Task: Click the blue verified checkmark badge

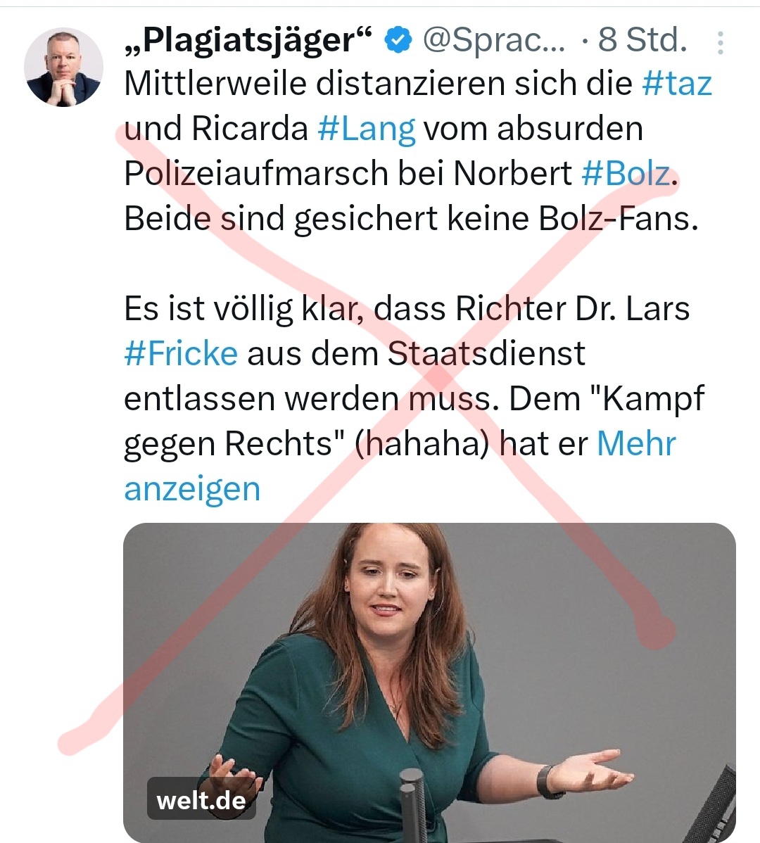Action: pyautogui.click(x=399, y=40)
